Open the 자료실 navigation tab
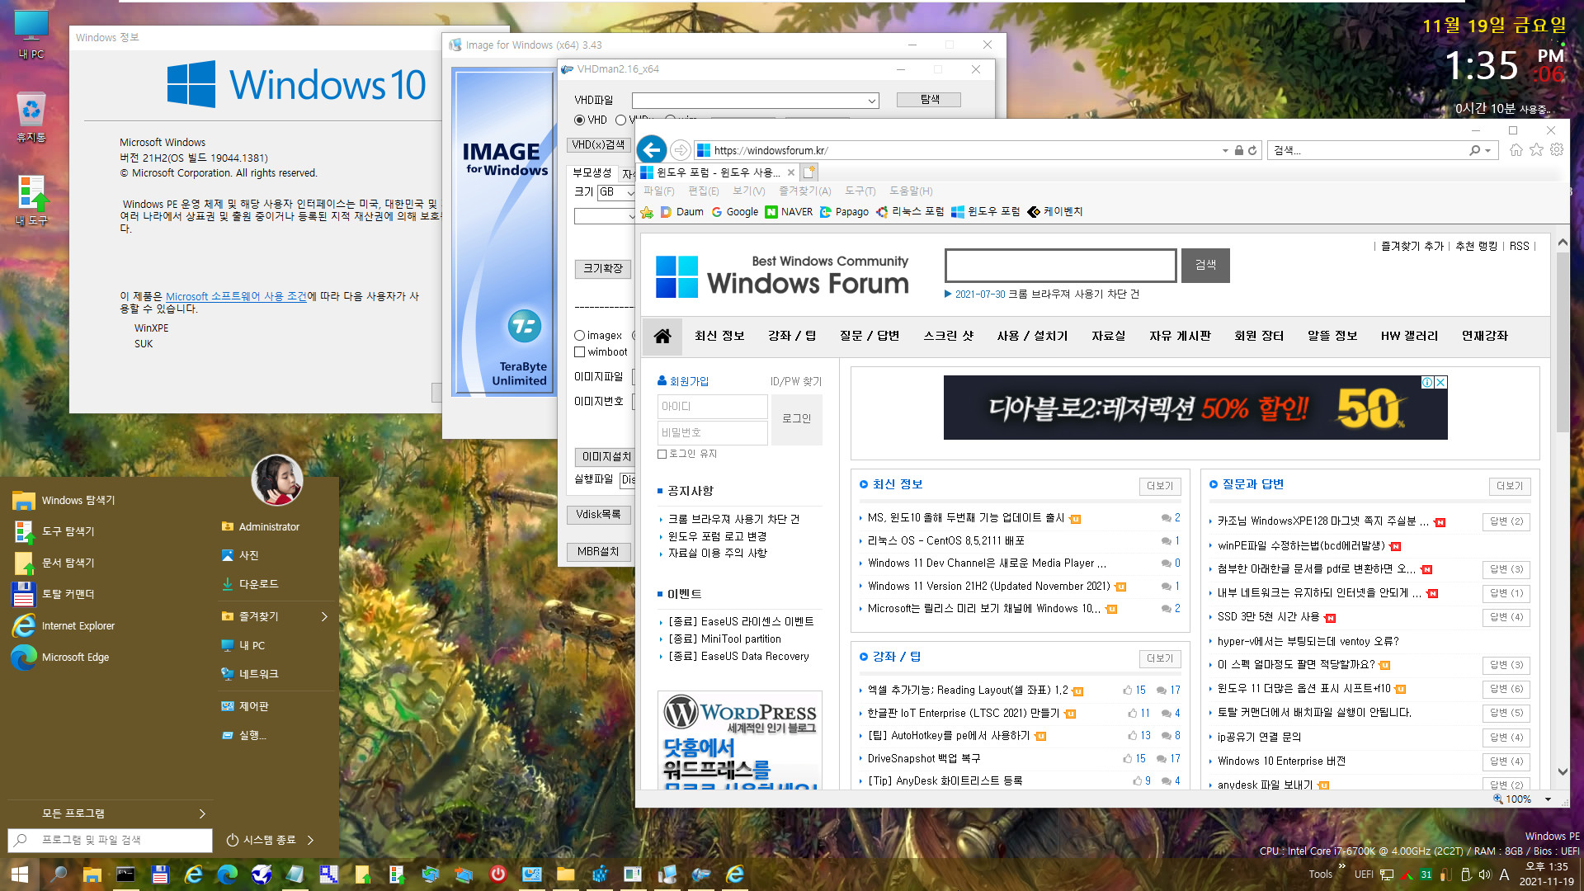The image size is (1584, 891). 1108,336
